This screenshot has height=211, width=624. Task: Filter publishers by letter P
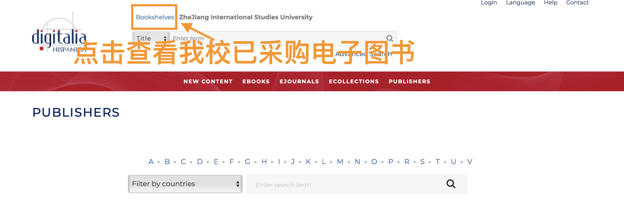[x=391, y=162]
